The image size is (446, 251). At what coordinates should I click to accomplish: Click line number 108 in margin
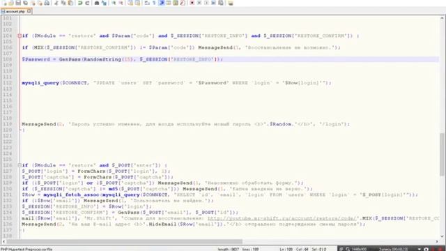8,59
